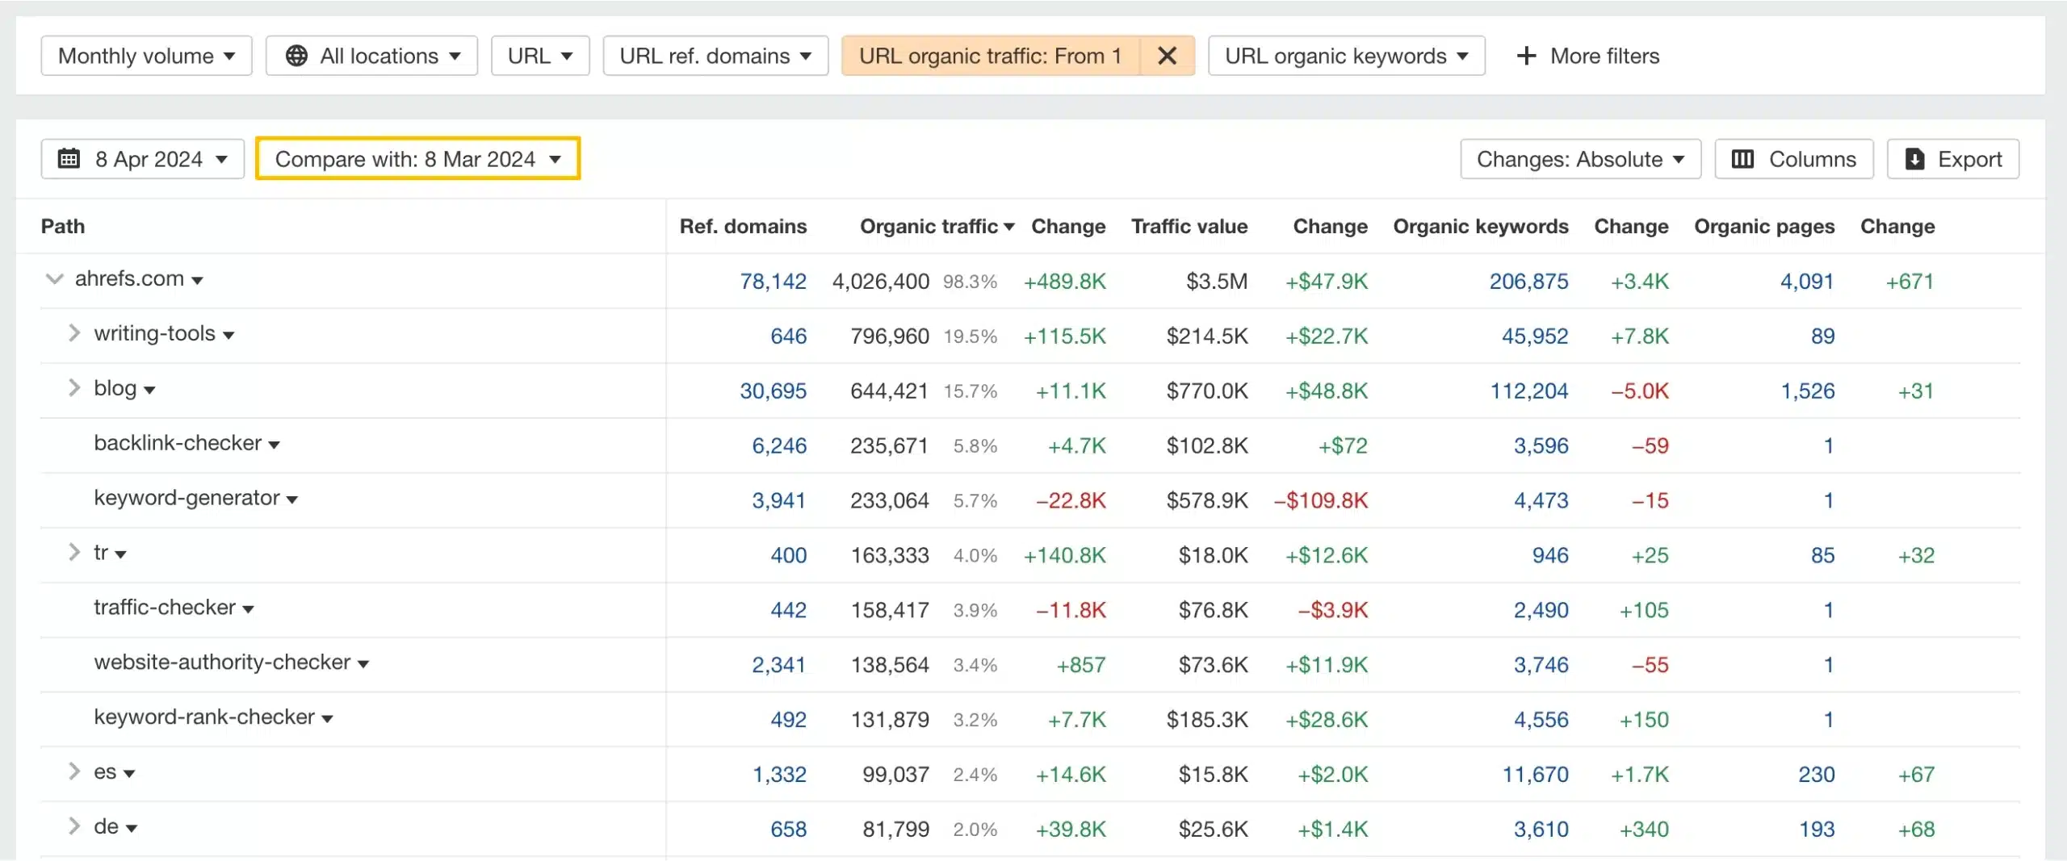Screen dimensions: 2067x861
Task: Click the columns layout icon
Action: coord(1742,159)
